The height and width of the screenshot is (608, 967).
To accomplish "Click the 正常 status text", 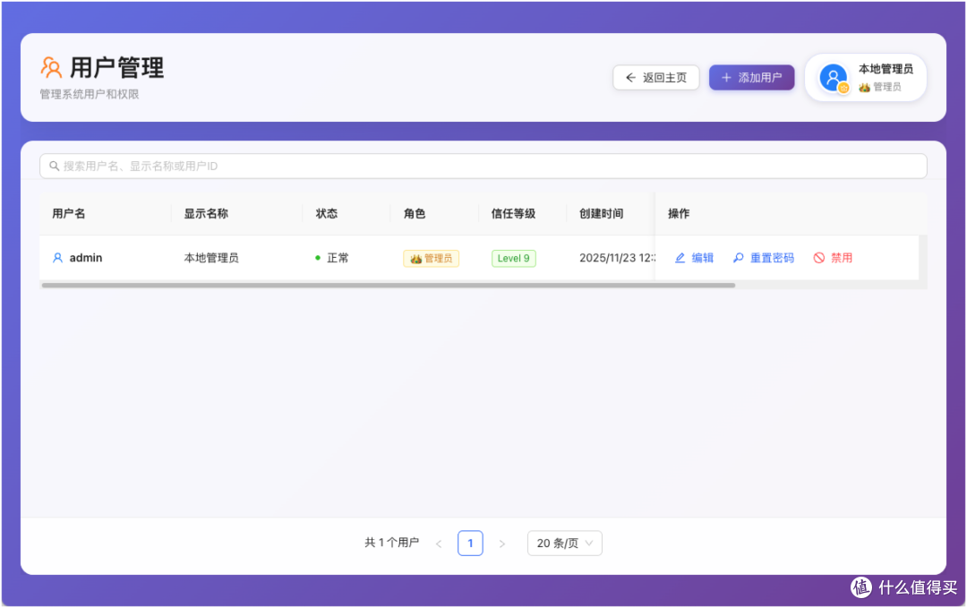I will coord(338,258).
